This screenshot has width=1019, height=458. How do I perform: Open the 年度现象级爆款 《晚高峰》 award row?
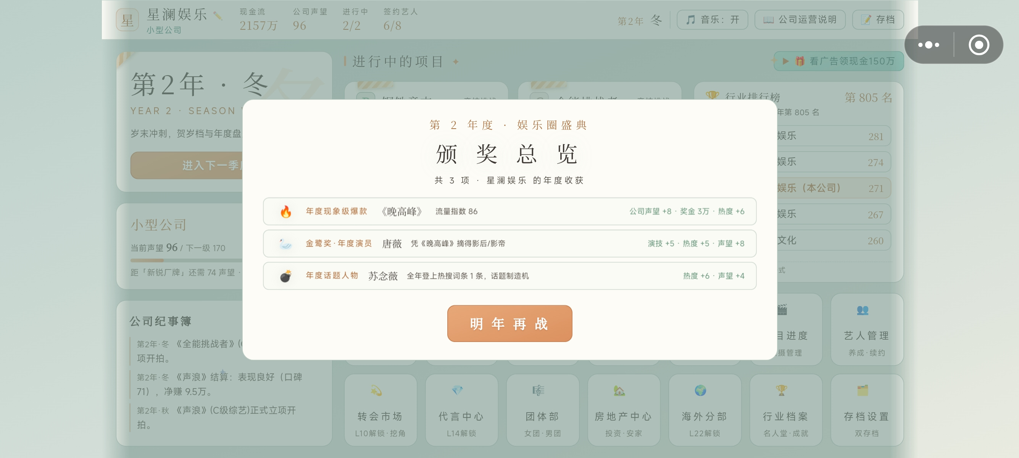pos(509,211)
